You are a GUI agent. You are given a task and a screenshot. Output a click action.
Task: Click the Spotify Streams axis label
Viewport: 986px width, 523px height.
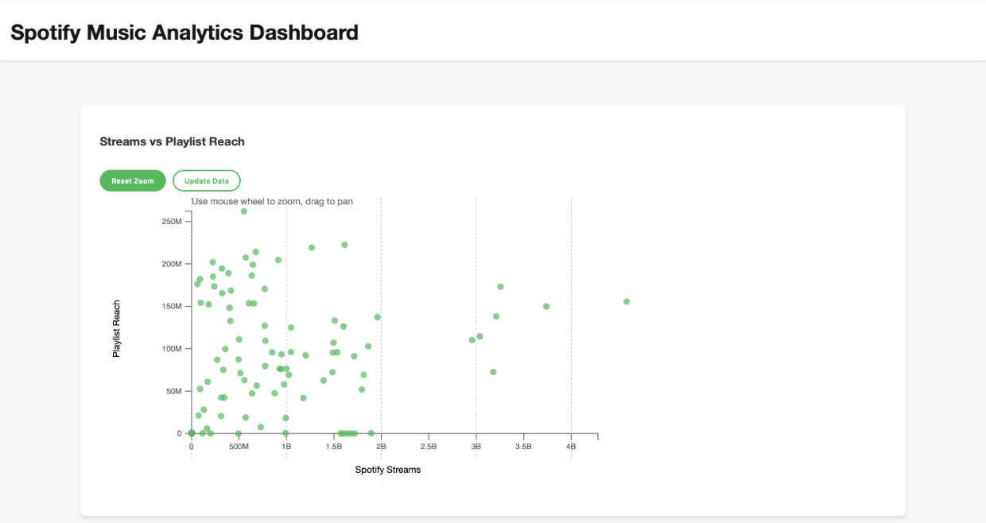tap(388, 470)
